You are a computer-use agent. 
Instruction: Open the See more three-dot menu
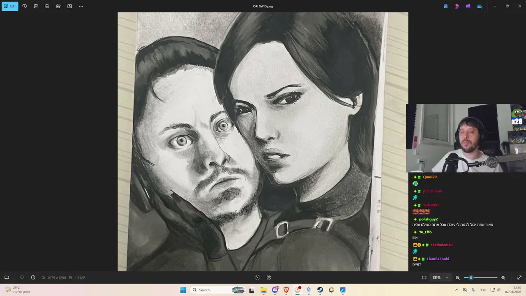(81, 6)
